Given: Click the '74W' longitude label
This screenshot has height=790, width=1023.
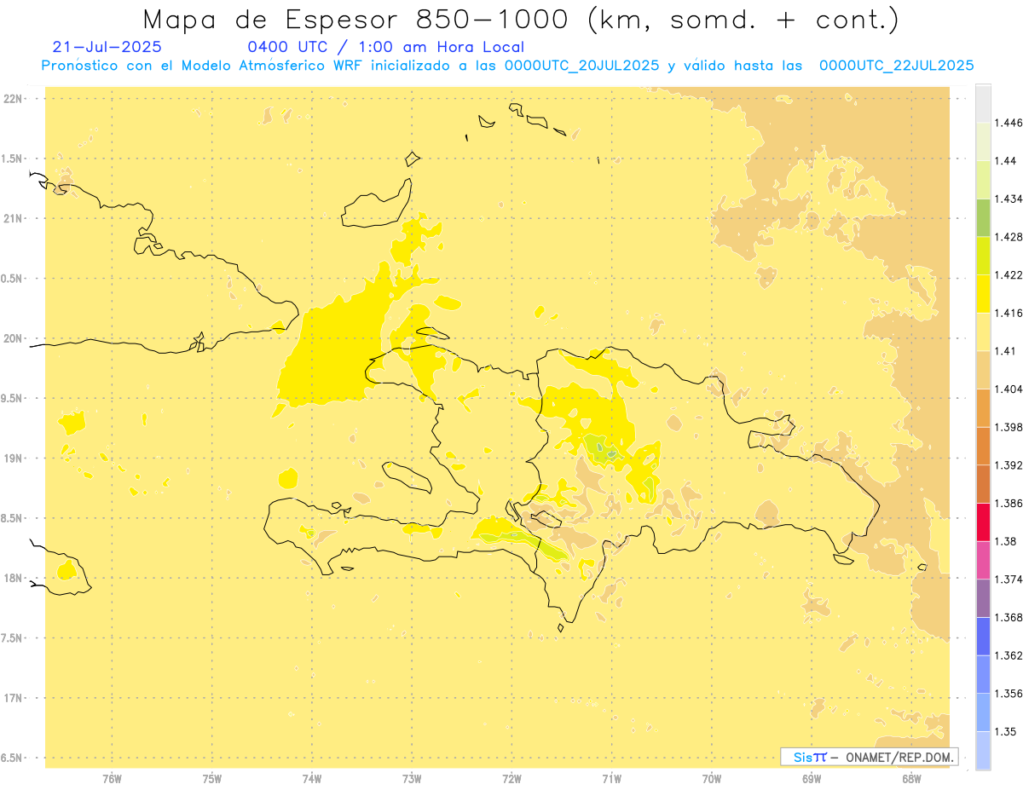Looking at the screenshot, I should 312,779.
